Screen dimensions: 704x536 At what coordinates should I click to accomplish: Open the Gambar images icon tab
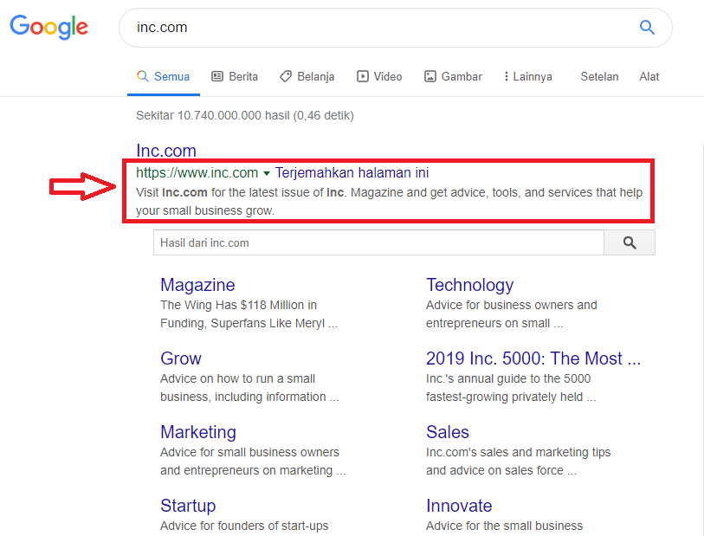pyautogui.click(x=430, y=76)
